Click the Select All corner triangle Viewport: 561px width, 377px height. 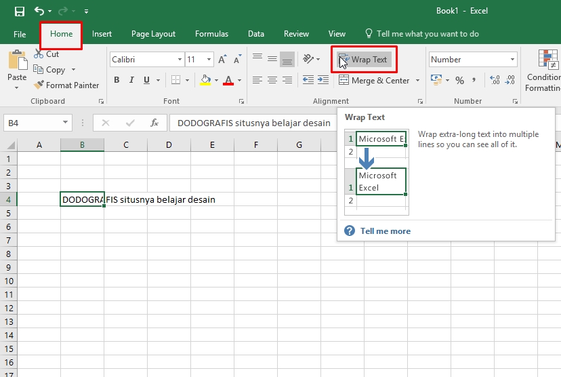(11, 144)
